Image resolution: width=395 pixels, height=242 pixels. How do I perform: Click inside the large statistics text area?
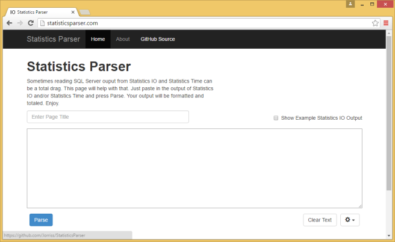pyautogui.click(x=194, y=168)
